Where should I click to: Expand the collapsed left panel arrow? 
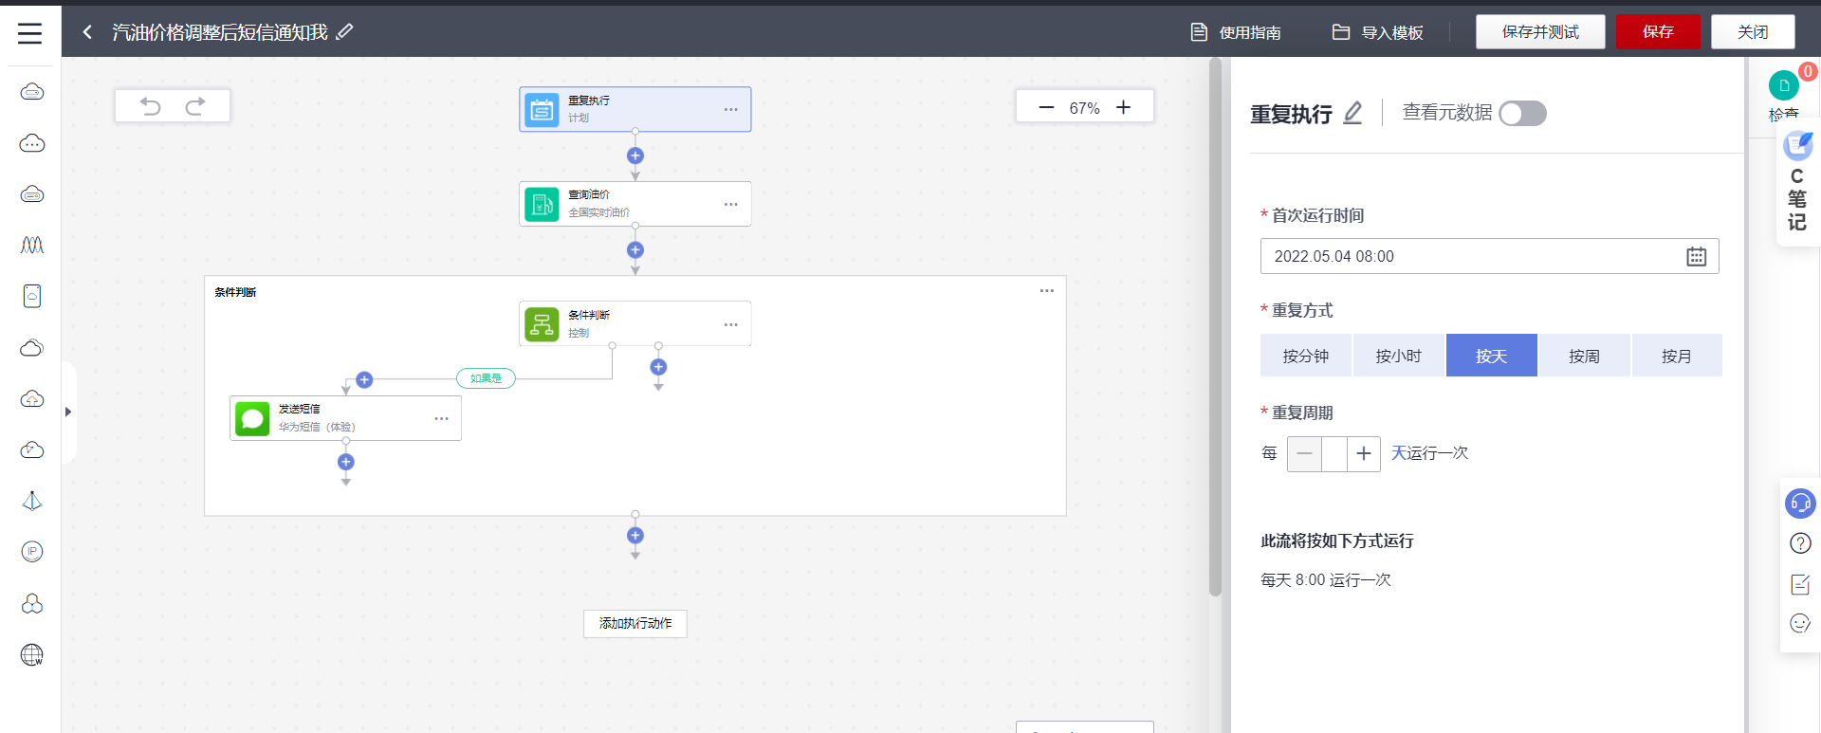[68, 412]
